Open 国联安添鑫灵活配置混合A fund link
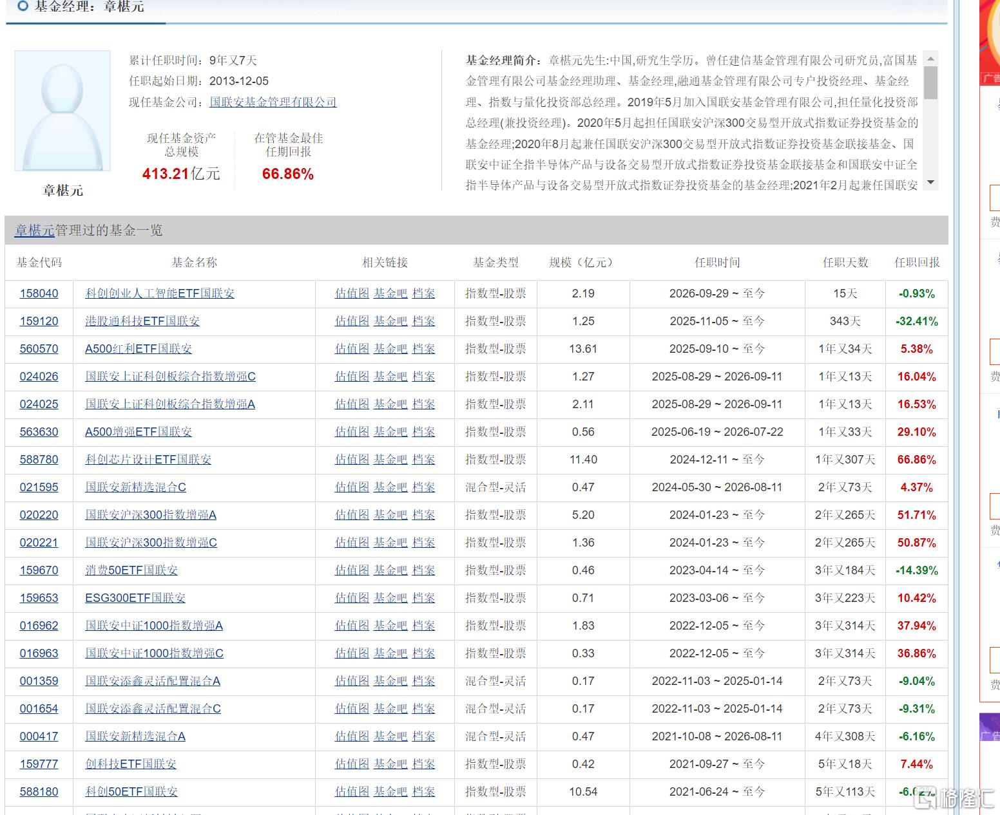 coord(153,681)
